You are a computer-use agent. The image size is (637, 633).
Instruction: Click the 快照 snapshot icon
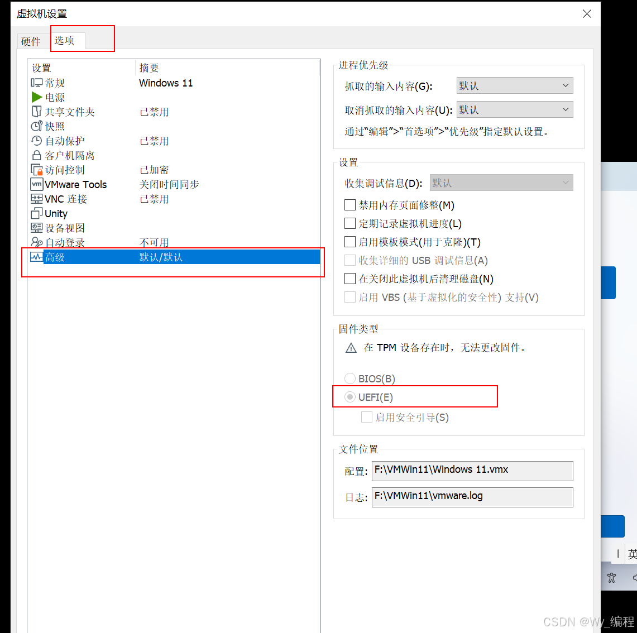coord(36,126)
